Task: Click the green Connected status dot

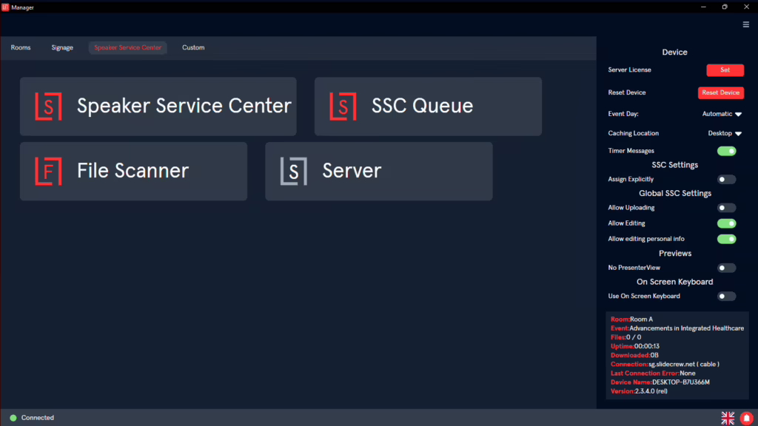Action: click(x=13, y=418)
